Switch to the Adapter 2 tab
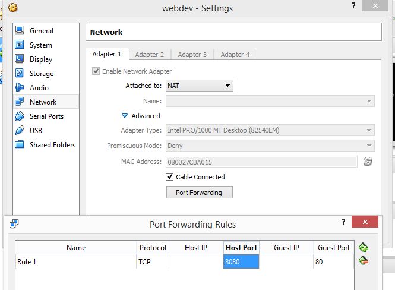The width and height of the screenshot is (395, 290). 150,55
